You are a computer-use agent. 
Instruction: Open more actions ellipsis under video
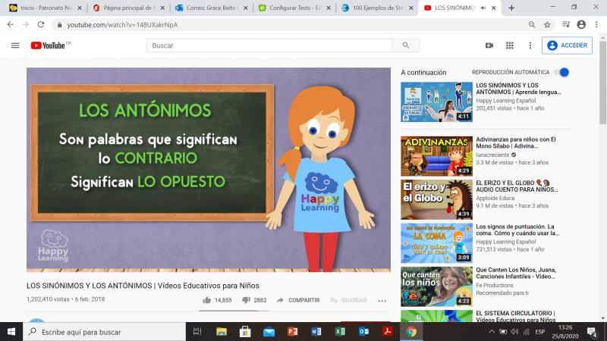point(382,300)
